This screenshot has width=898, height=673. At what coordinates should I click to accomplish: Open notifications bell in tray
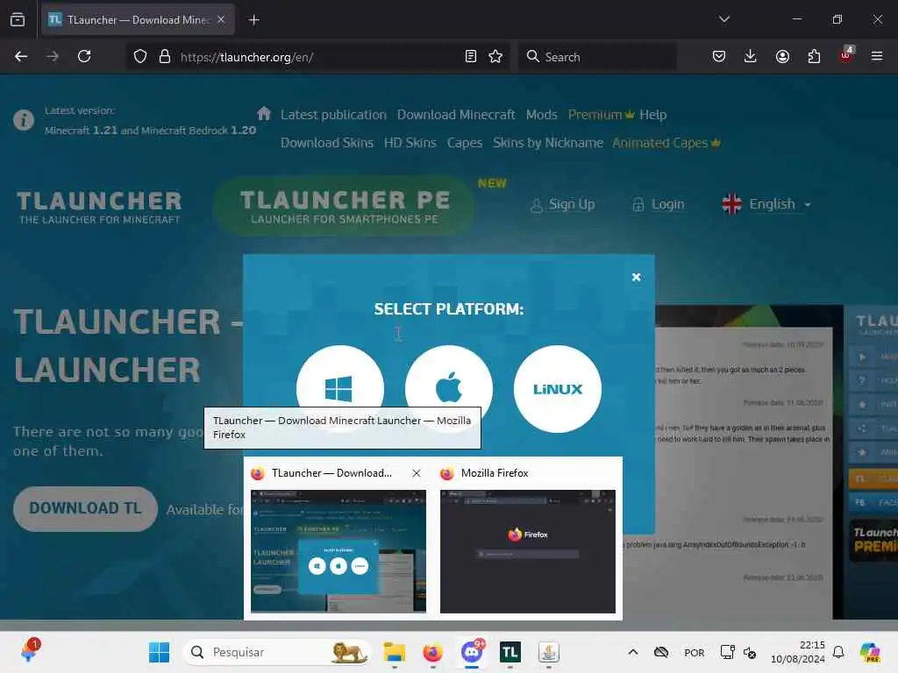[x=838, y=652]
